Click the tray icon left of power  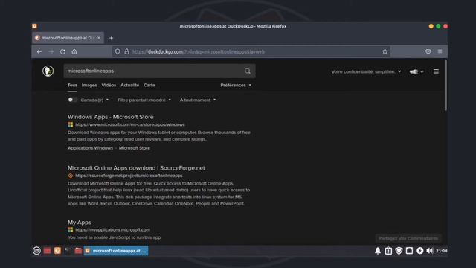tap(409, 251)
